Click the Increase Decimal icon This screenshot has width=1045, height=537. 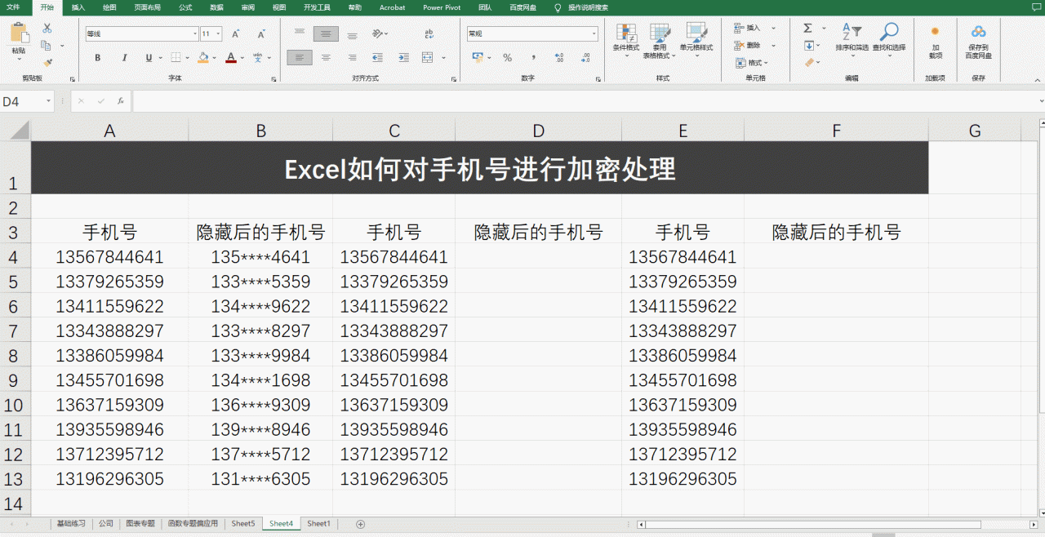[x=558, y=58]
